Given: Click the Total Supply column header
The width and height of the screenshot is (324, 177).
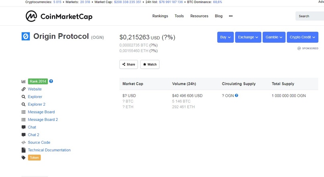Looking at the screenshot, I should coord(283,84).
